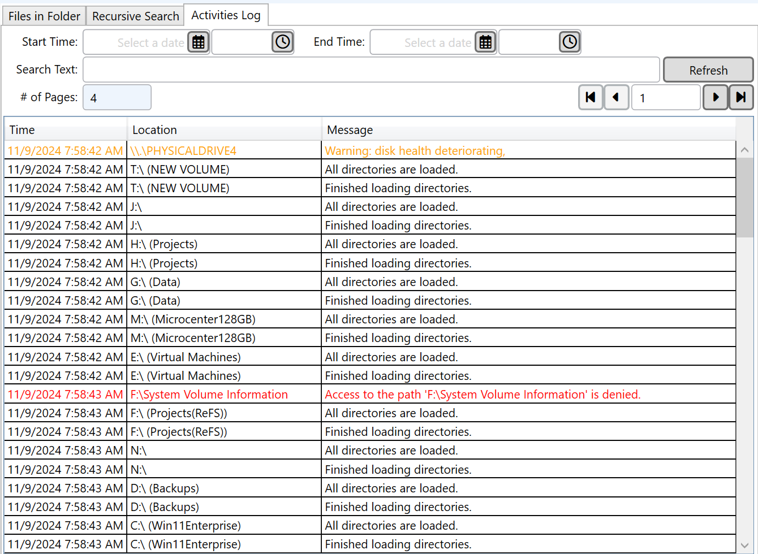Select G:\ (Data) Finished loading row
The width and height of the screenshot is (758, 554).
[x=370, y=300]
